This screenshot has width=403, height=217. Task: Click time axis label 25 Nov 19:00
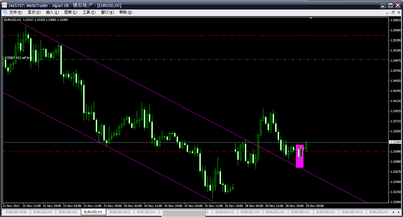[234, 206]
